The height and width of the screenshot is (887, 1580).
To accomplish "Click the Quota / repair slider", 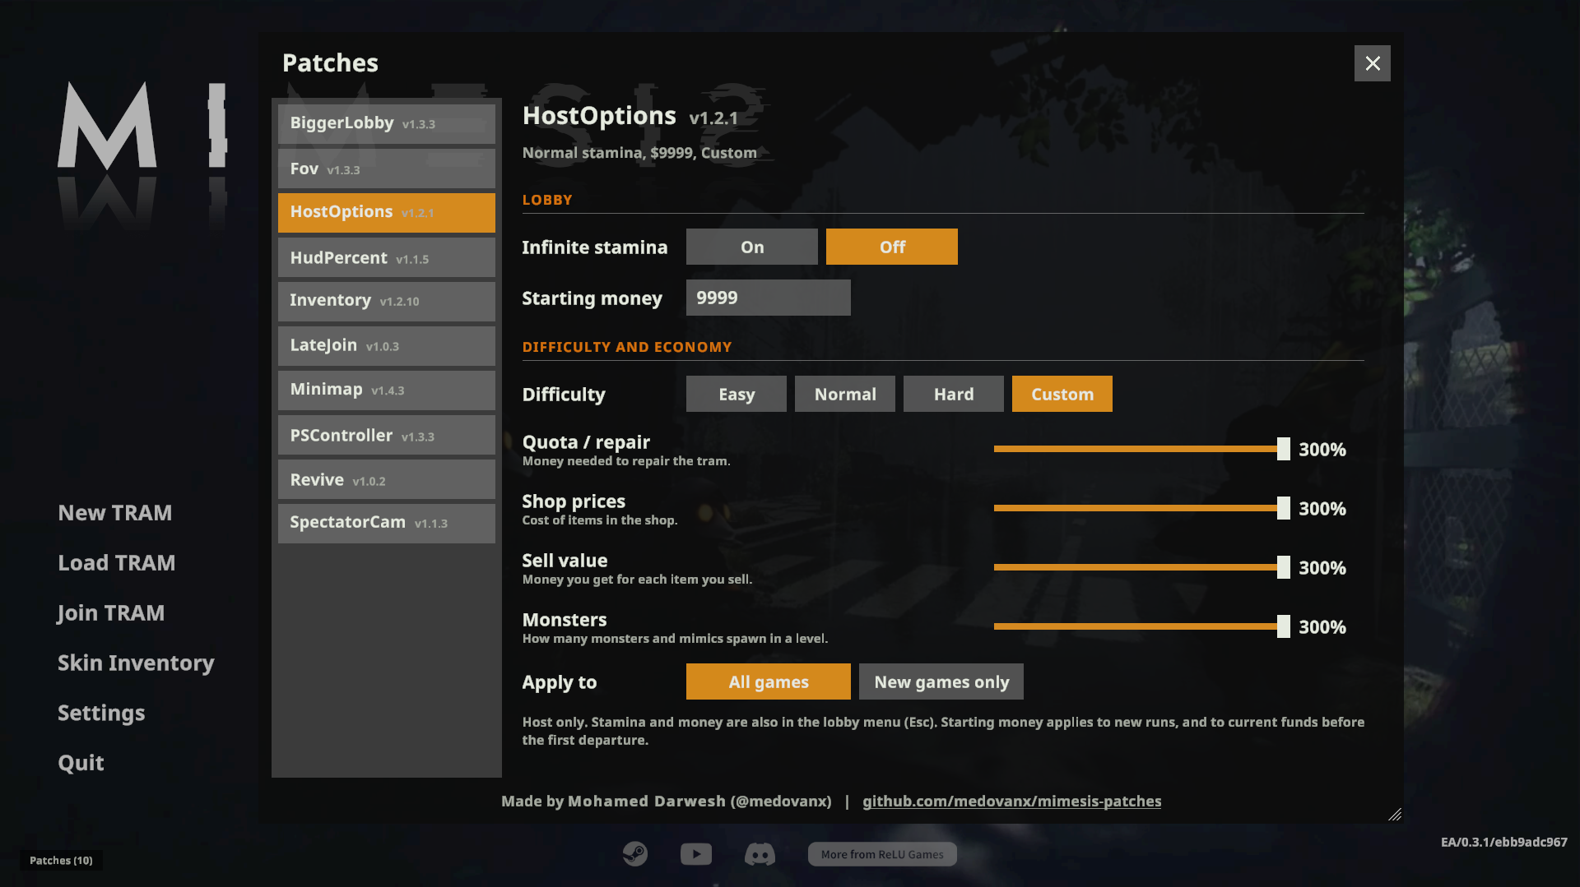I will pos(1141,449).
